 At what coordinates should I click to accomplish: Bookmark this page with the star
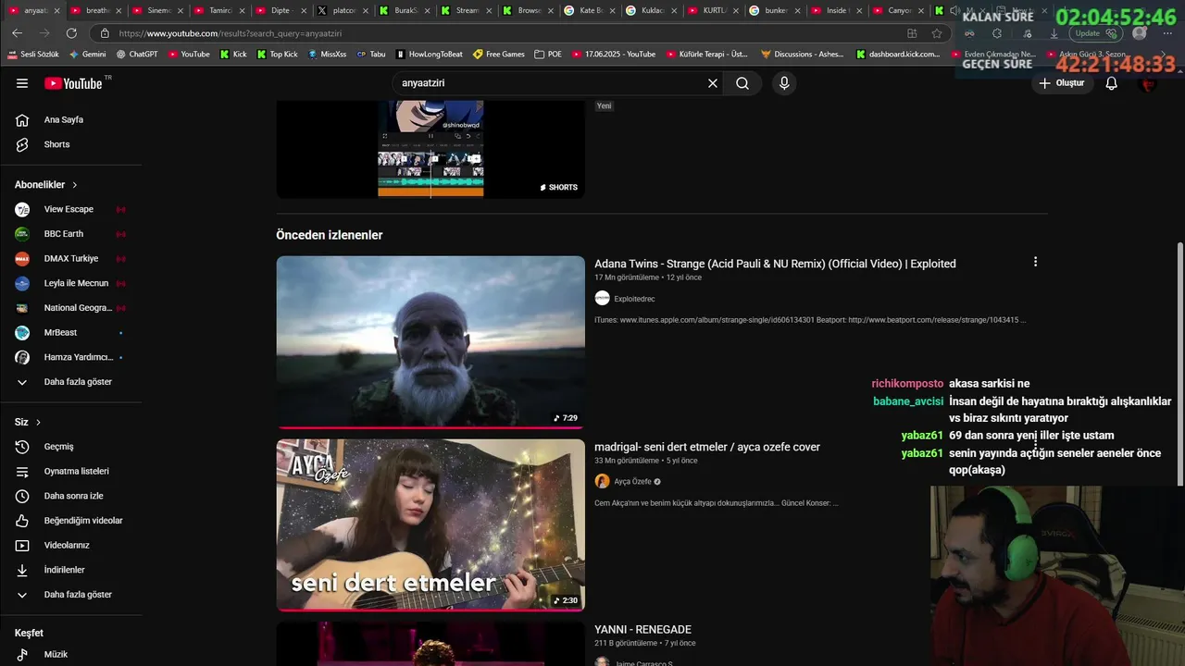coord(937,33)
